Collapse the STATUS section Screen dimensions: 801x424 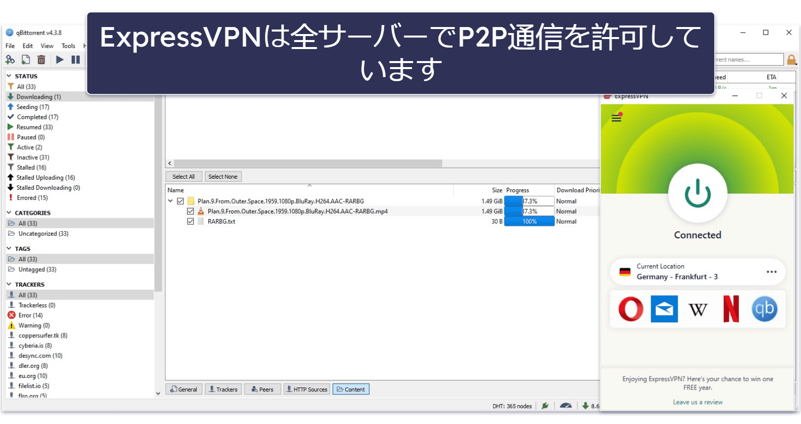(x=9, y=76)
